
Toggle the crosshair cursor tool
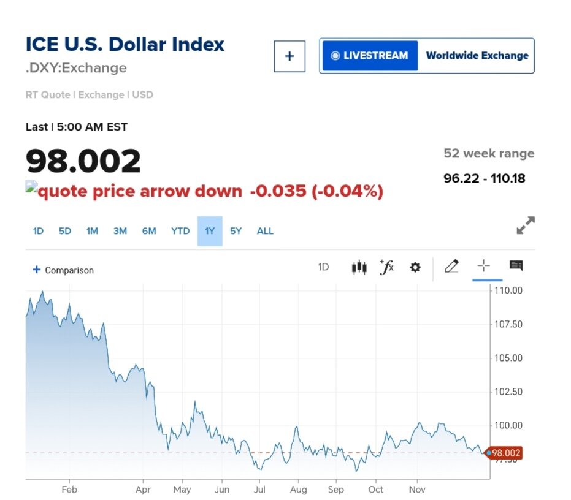[484, 266]
